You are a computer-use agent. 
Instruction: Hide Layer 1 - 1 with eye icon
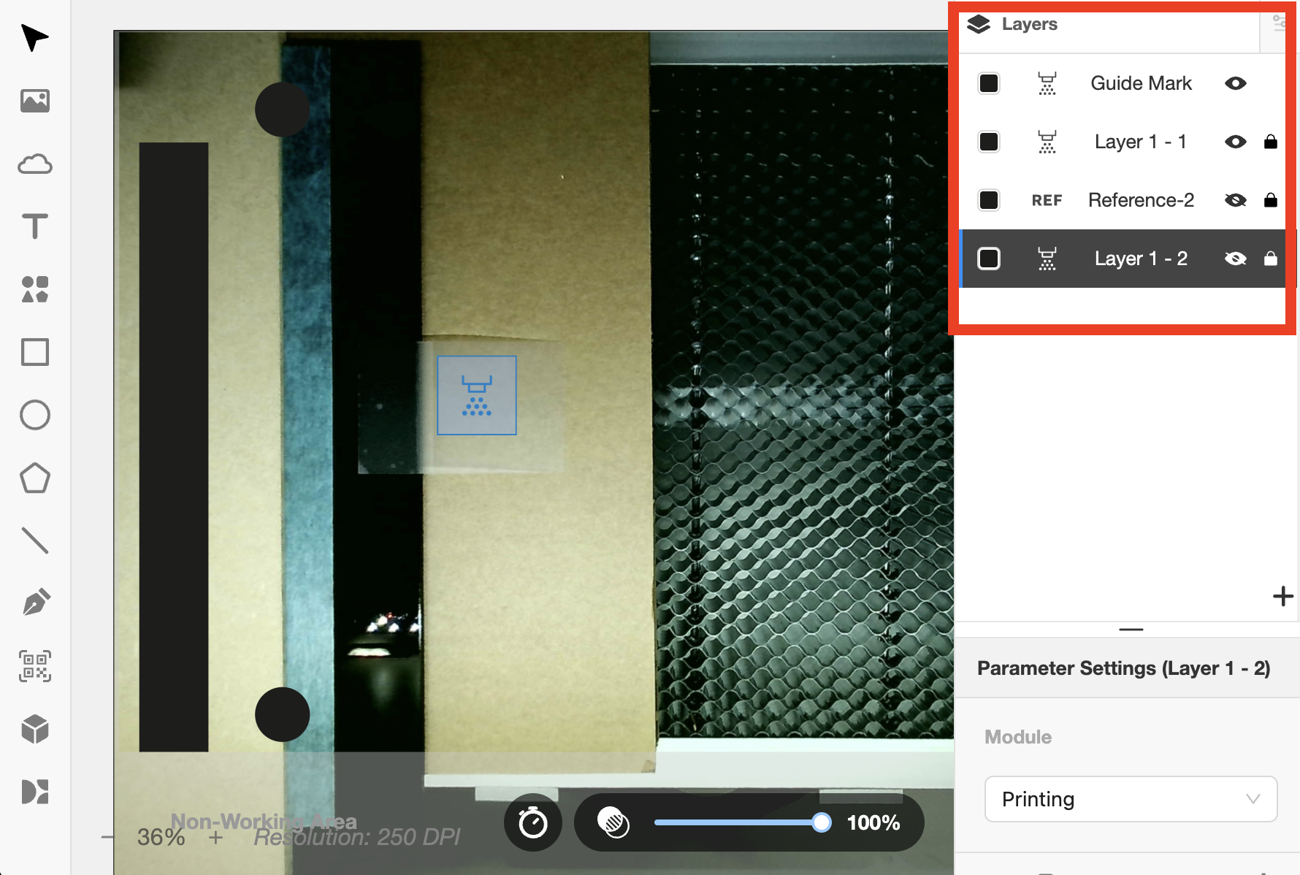[1236, 142]
